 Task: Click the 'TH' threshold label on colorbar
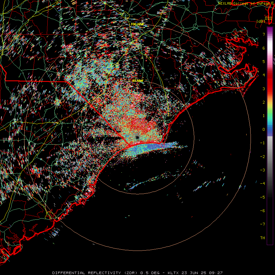tap(263, 238)
